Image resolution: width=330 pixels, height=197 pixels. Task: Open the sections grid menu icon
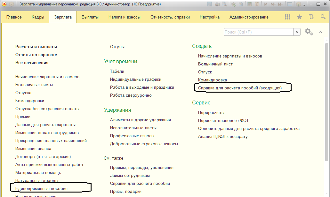click(287, 17)
